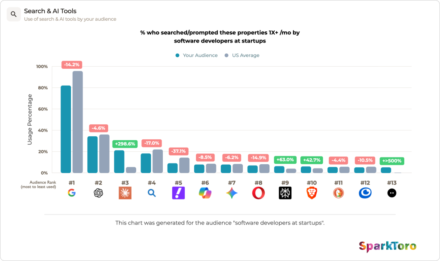Viewport: 440px width, 261px height.
Task: Click the search icon beside Search & AI Tools
Action: pyautogui.click(x=13, y=14)
